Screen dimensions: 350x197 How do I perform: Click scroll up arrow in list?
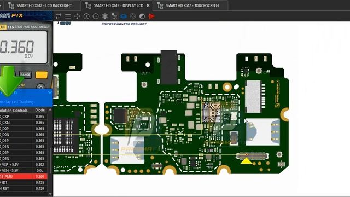click(x=50, y=109)
